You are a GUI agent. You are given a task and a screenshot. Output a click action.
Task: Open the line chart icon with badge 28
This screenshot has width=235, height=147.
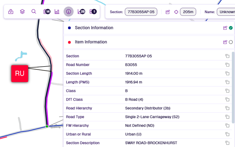tap(81, 11)
